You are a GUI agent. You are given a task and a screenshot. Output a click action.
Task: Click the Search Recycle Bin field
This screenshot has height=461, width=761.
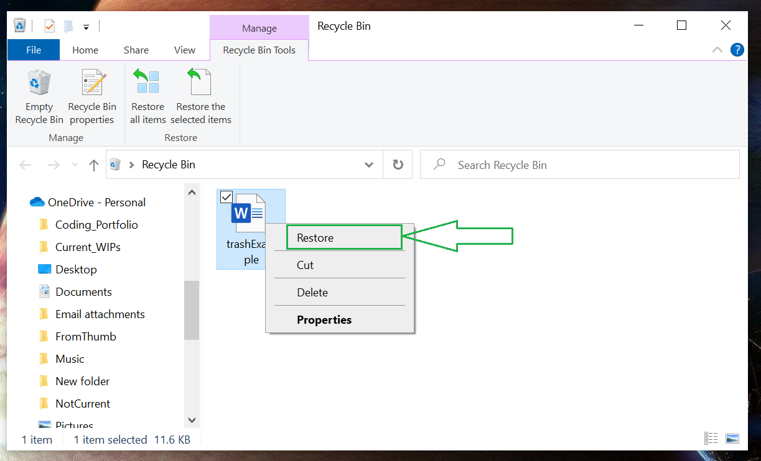[580, 165]
